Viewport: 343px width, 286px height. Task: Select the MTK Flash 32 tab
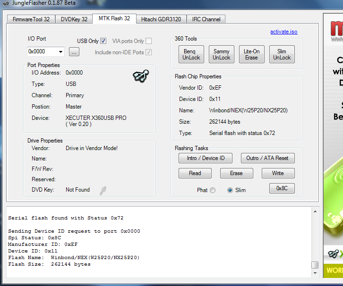(114, 18)
